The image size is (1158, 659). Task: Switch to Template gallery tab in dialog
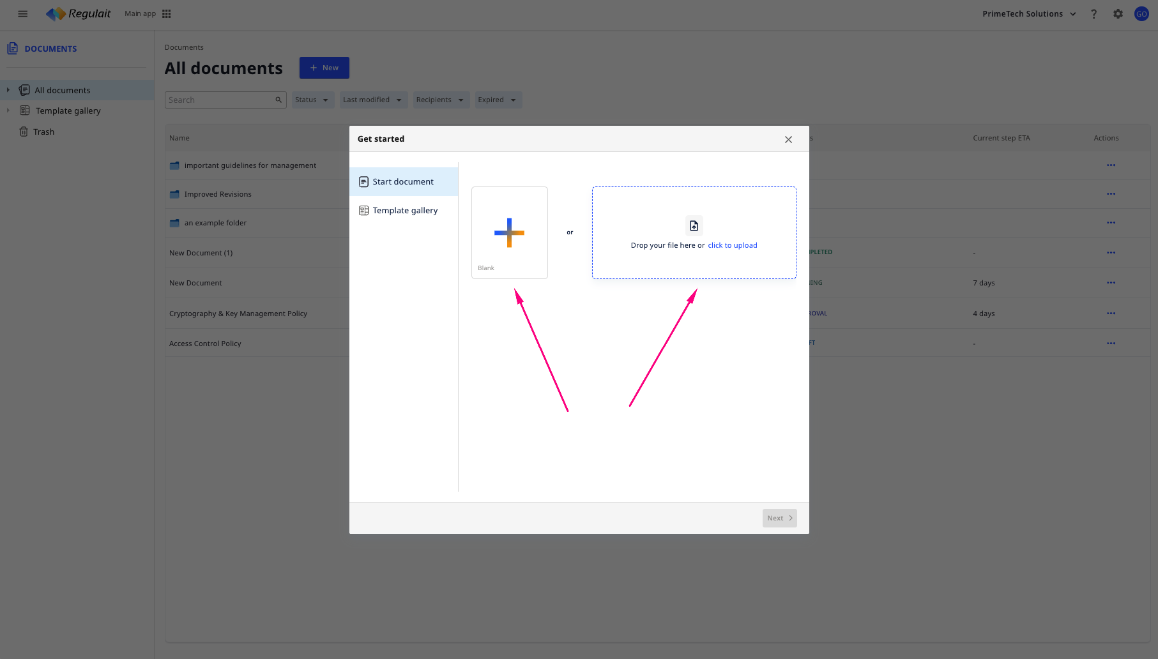tap(404, 211)
